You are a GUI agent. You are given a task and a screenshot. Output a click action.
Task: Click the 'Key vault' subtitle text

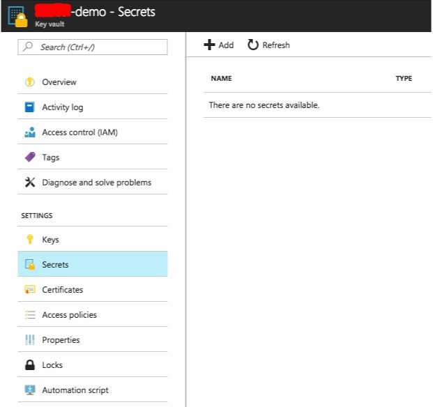(50, 24)
